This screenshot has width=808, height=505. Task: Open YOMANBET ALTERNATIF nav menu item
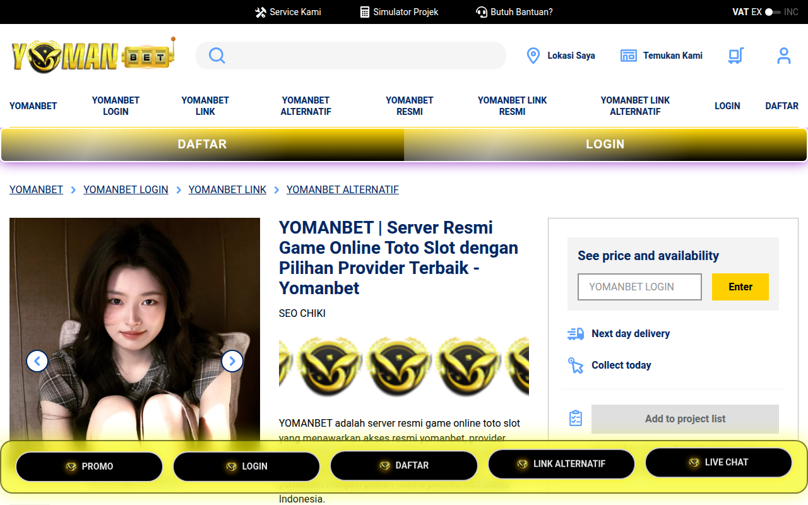306,106
